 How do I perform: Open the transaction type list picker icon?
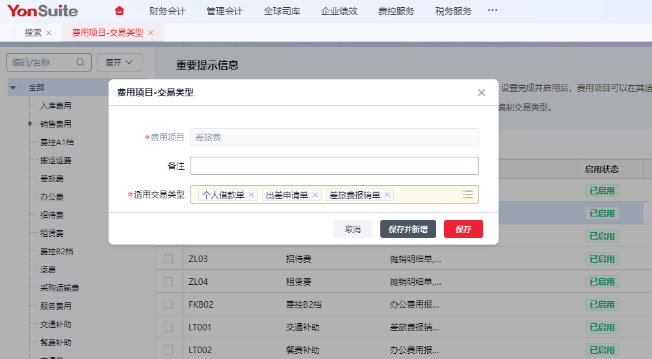click(468, 194)
